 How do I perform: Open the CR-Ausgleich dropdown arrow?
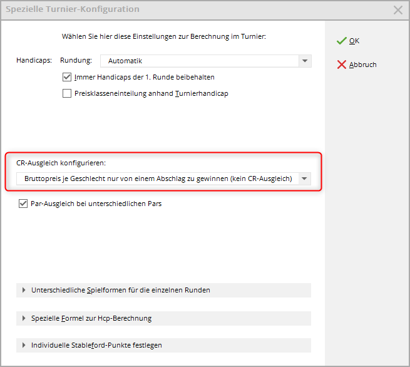tap(304, 178)
